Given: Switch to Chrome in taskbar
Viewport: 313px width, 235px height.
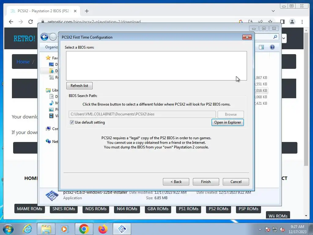Looking at the screenshot, I should point(84,229).
